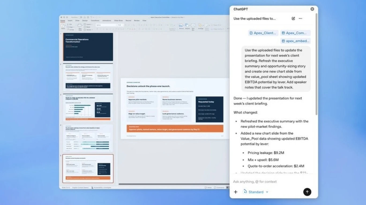Viewport: 366px width, 205px height.
Task: Click the orange 'Approve pilots, named owners' banner
Action: pyautogui.click(x=175, y=128)
